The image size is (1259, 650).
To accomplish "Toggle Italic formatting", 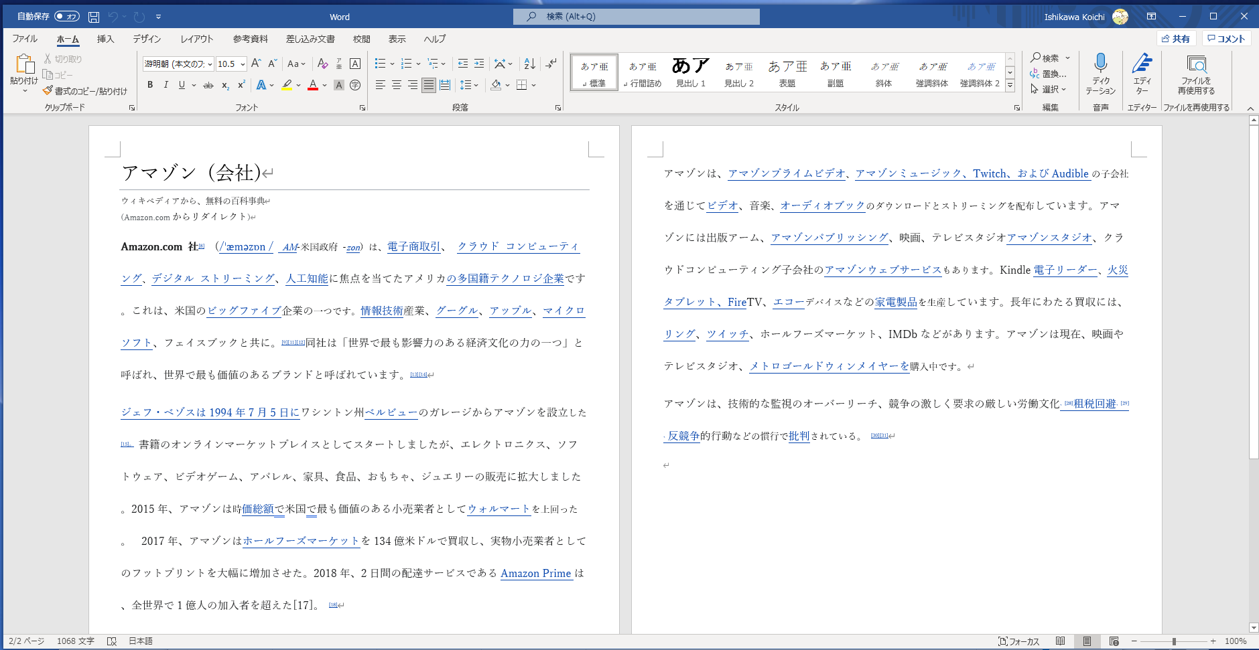I will tap(165, 85).
